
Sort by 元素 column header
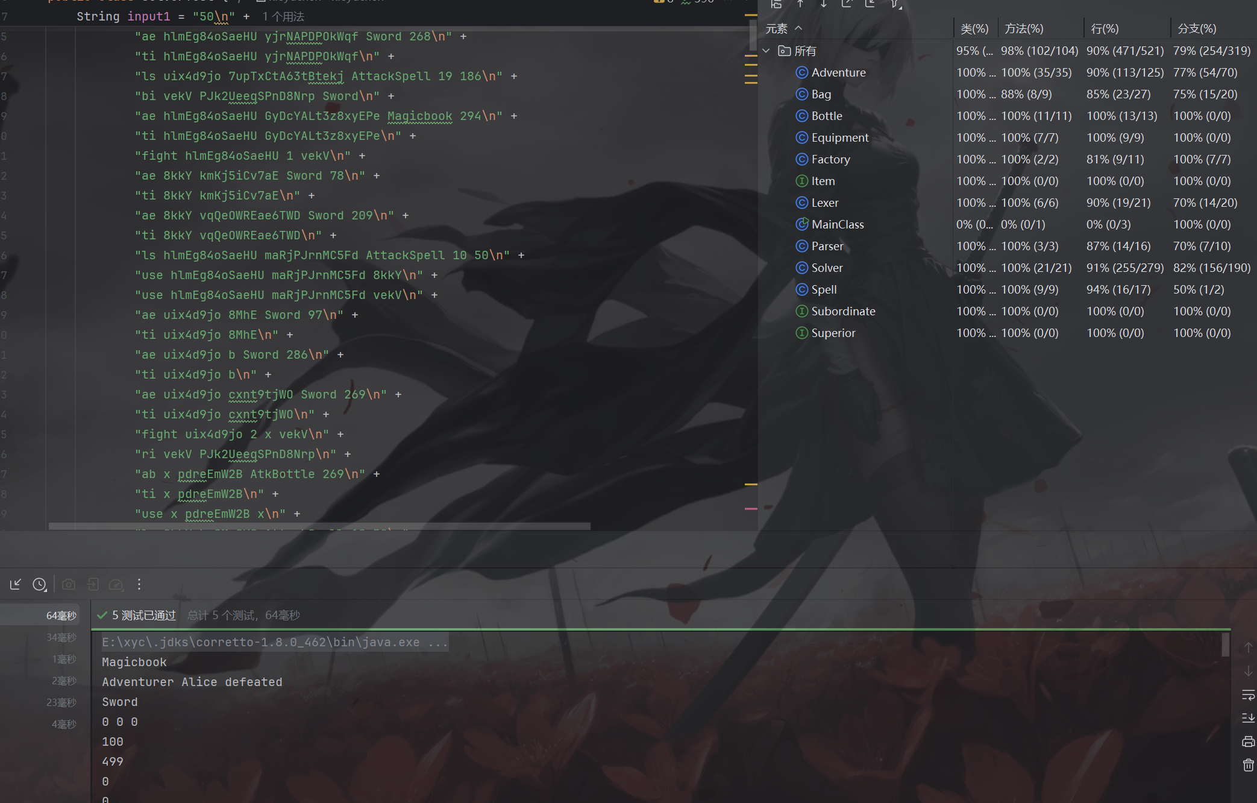776,28
